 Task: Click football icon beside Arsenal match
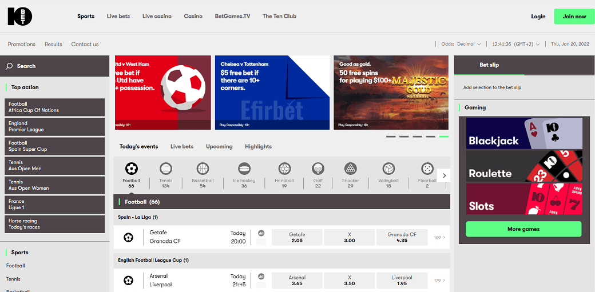[129, 281]
